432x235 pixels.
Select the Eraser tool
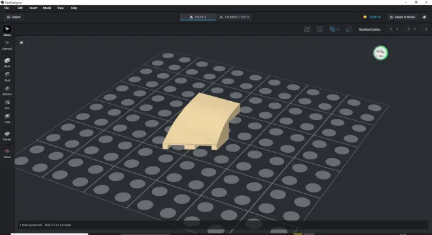point(7,136)
